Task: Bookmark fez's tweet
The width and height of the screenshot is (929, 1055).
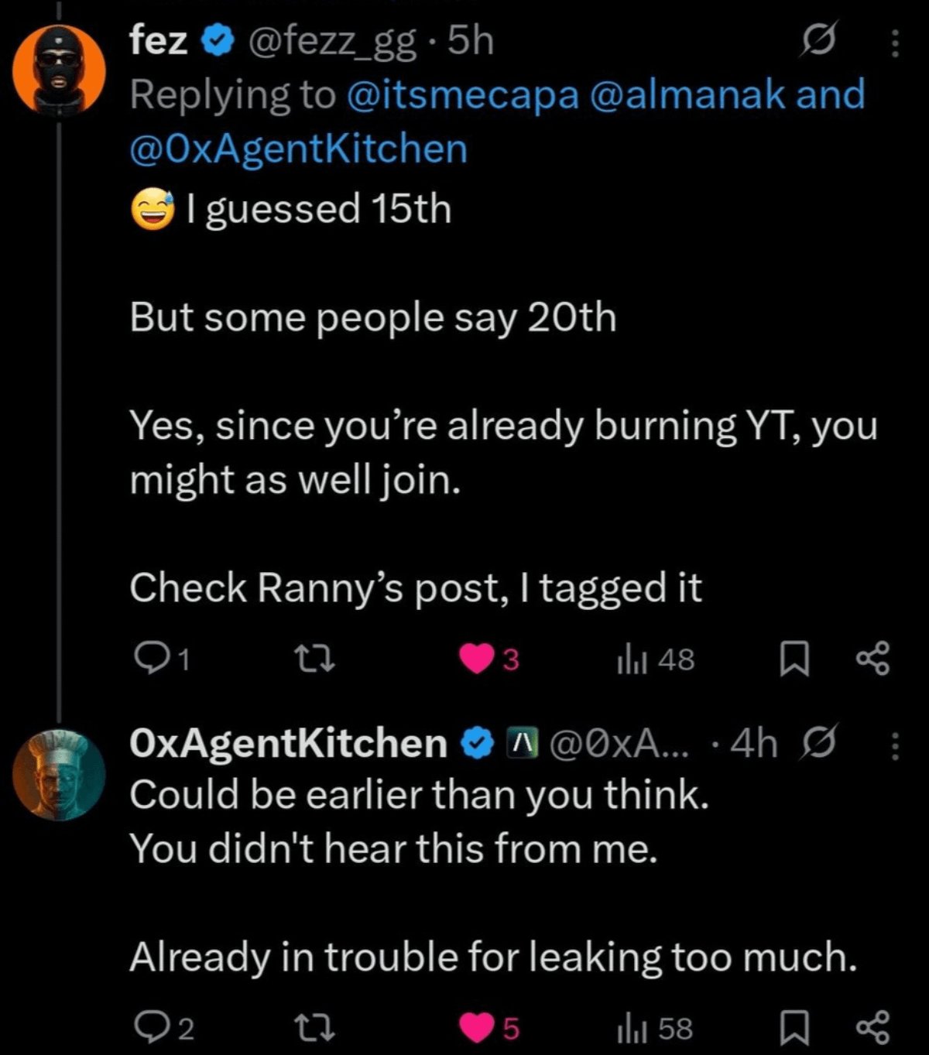Action: (794, 659)
